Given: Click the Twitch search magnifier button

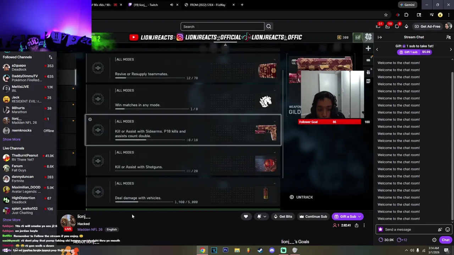Looking at the screenshot, I should click(269, 27).
